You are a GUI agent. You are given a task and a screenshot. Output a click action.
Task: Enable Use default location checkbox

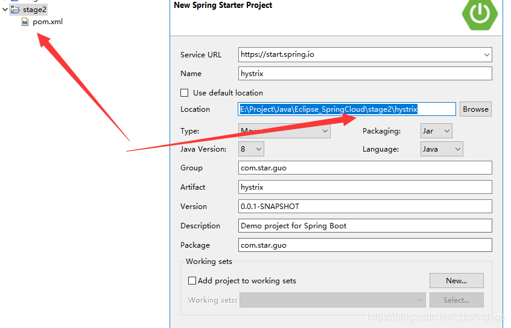(x=185, y=93)
